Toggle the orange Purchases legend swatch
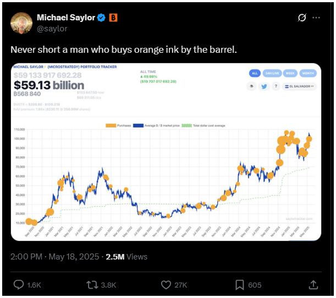The width and height of the screenshot is (336, 298). [111, 125]
